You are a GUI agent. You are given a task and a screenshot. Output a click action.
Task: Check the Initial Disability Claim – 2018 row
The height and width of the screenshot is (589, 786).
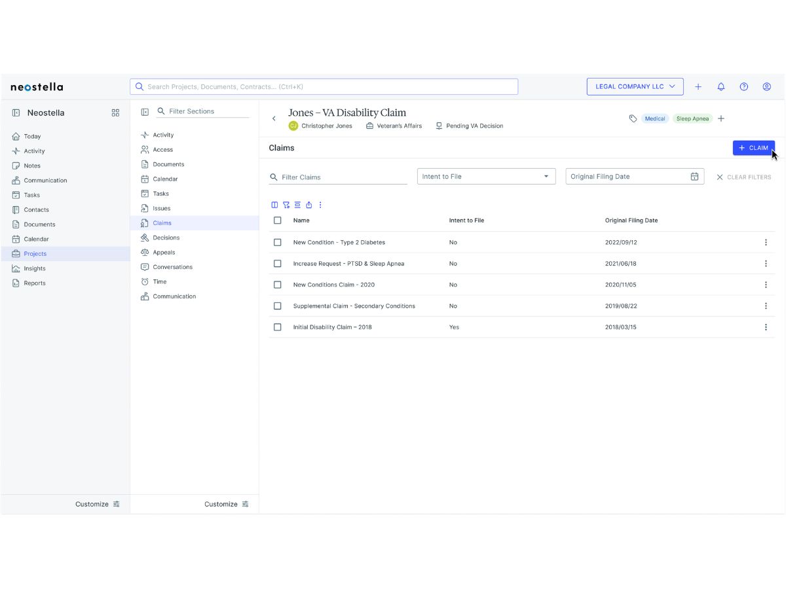coord(278,327)
